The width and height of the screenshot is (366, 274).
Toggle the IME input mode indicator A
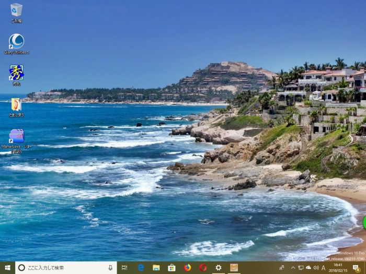pyautogui.click(x=324, y=267)
